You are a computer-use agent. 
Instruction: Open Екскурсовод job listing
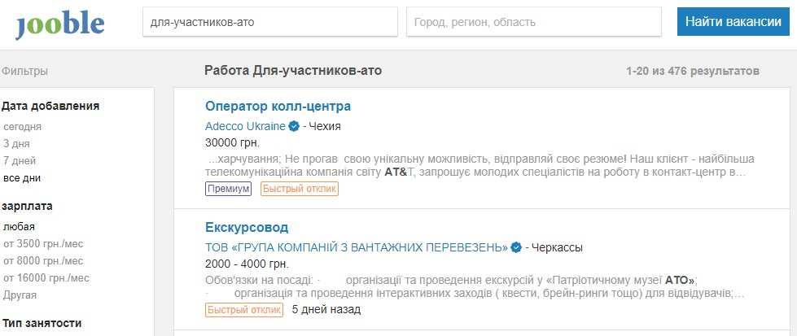[x=247, y=227]
